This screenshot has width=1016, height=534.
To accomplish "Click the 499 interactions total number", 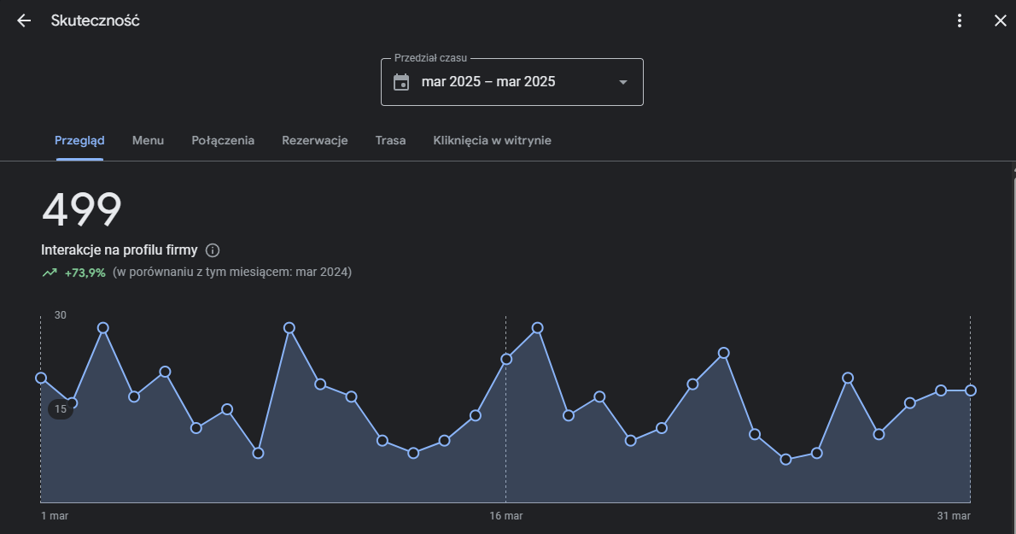I will pos(82,209).
